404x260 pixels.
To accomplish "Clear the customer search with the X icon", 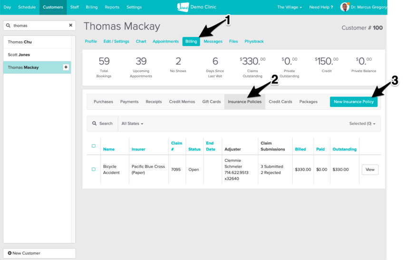I will [71, 26].
